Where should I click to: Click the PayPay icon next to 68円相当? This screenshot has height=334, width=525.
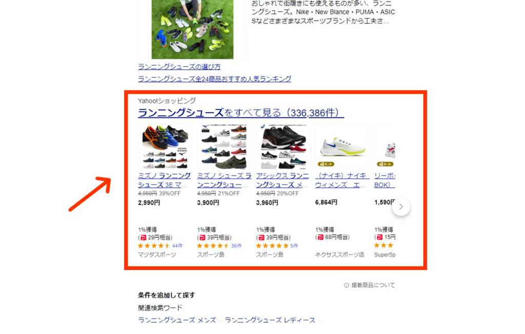[x=320, y=237]
